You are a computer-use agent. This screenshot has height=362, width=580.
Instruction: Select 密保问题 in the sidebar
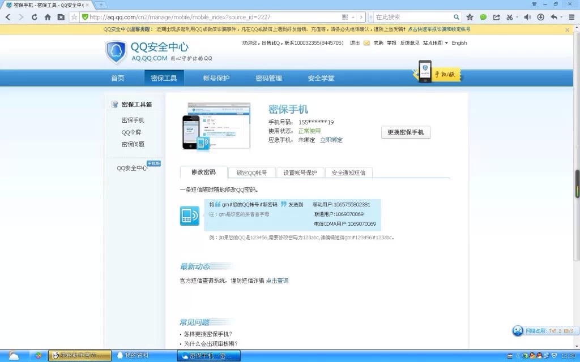click(x=133, y=144)
